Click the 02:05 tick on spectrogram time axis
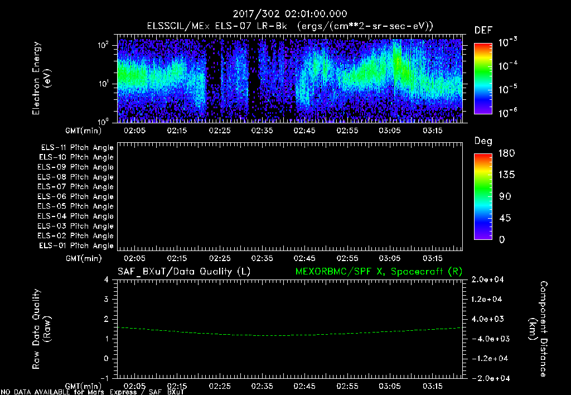The image size is (571, 395). coord(134,131)
